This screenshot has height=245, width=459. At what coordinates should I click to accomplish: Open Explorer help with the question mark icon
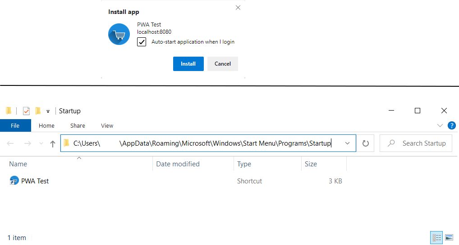click(x=452, y=125)
